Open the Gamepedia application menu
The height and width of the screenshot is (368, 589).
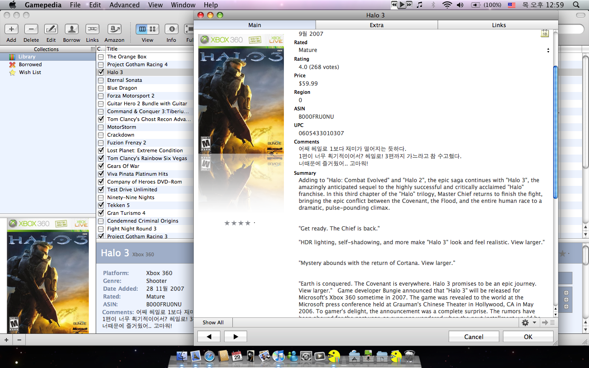pyautogui.click(x=43, y=5)
